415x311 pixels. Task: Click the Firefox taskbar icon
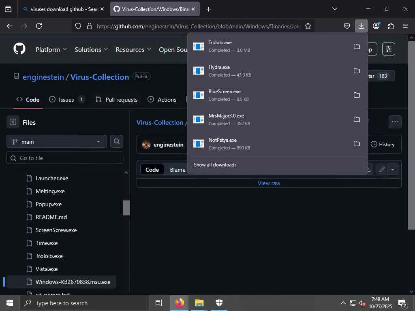180,303
